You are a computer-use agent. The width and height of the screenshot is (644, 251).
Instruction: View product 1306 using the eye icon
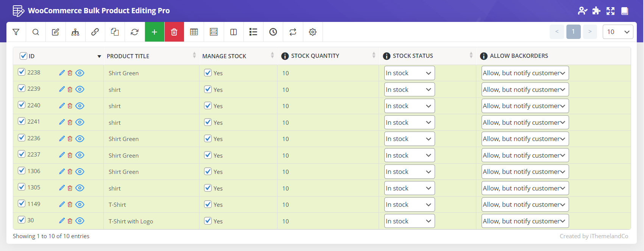(x=80, y=172)
